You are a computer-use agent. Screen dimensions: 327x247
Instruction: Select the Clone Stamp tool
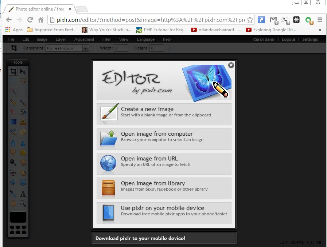23,122
